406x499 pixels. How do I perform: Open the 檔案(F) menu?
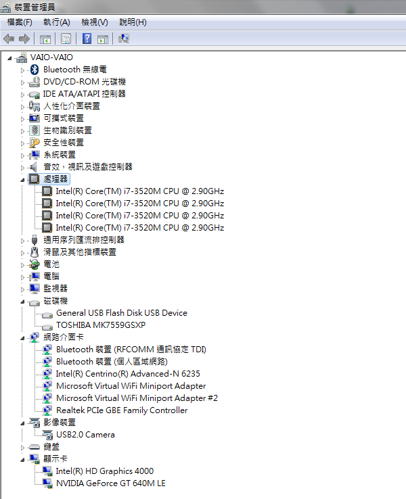(x=20, y=22)
